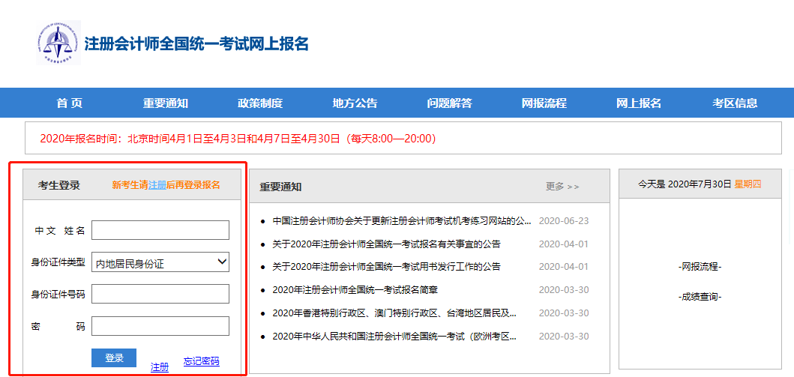Click the 注册 link beside login button
The height and width of the screenshot is (377, 794).
tap(160, 367)
